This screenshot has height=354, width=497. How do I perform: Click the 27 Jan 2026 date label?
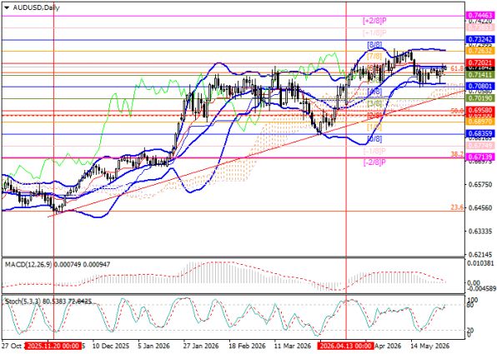coord(201,346)
